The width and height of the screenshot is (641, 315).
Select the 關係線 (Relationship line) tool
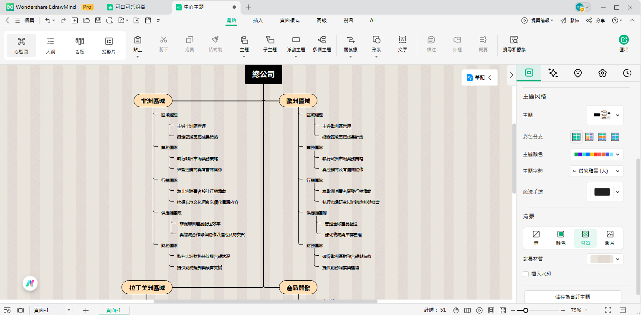(x=350, y=40)
